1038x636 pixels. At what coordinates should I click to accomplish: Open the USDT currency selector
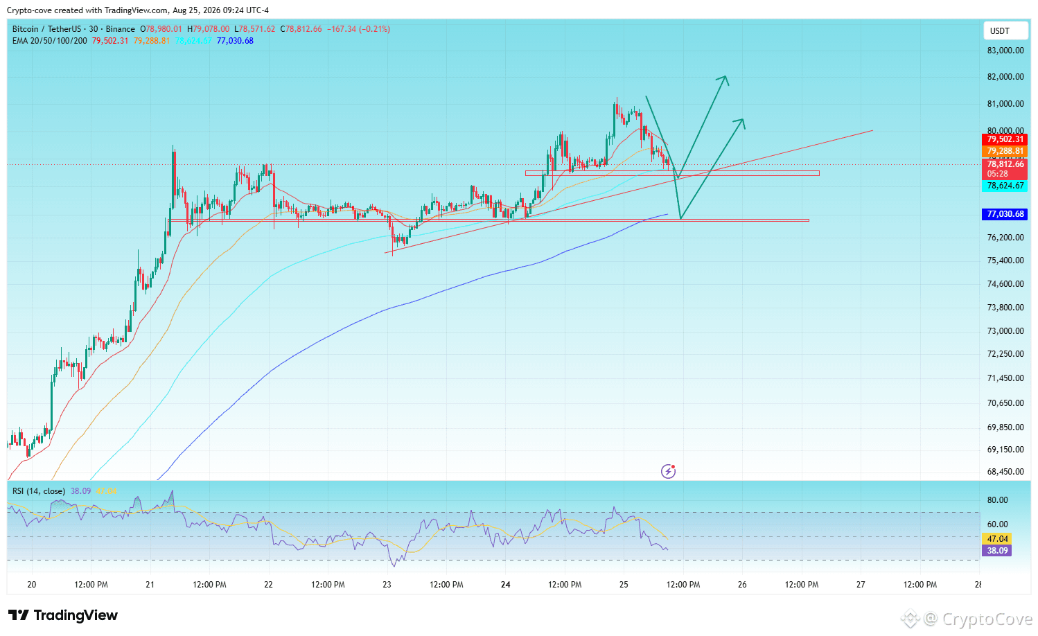click(1005, 31)
